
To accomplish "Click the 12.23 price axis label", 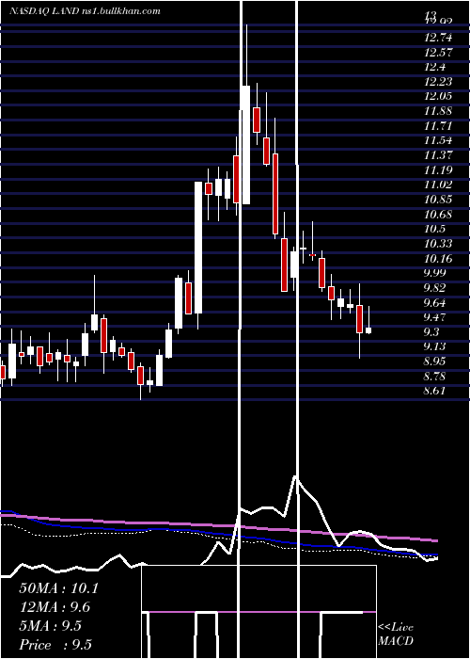I will (438, 82).
